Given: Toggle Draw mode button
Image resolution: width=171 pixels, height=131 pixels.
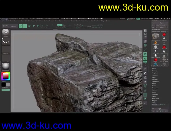Looking at the screenshot, I should (x=25, y=26).
